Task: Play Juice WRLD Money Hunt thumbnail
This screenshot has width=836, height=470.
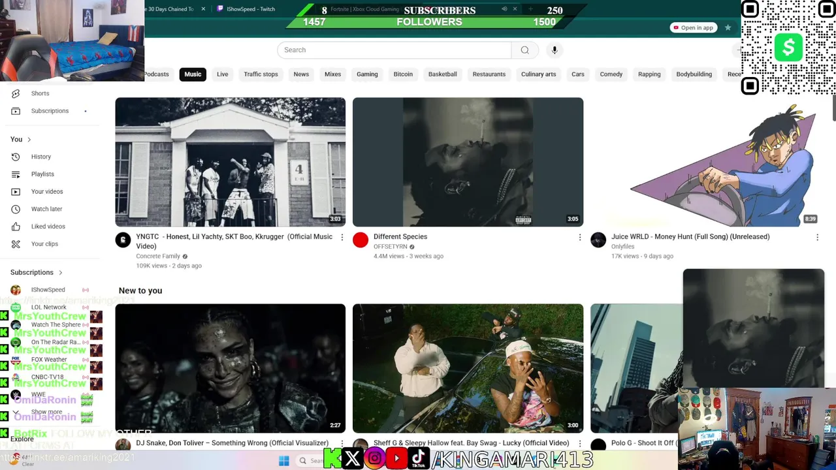Action: 705,162
